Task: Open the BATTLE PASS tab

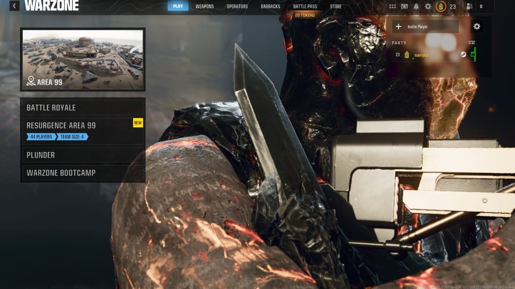Action: pos(305,6)
